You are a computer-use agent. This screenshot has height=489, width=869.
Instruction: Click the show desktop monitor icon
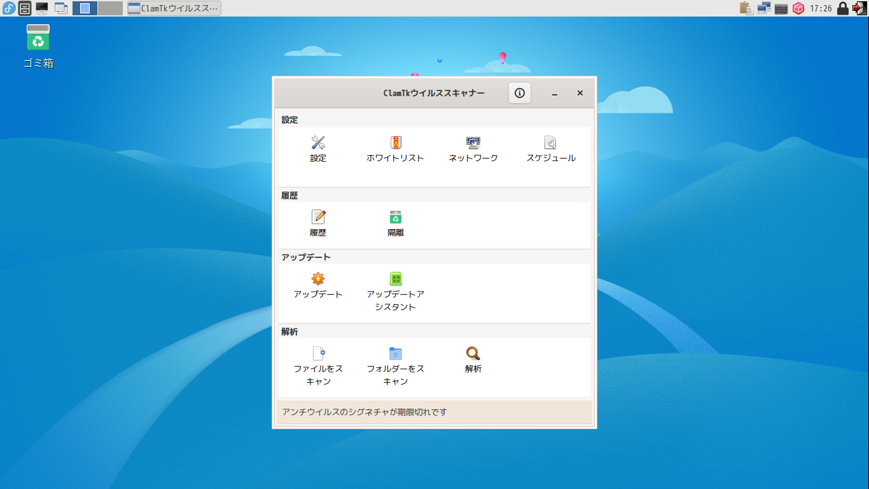42,8
